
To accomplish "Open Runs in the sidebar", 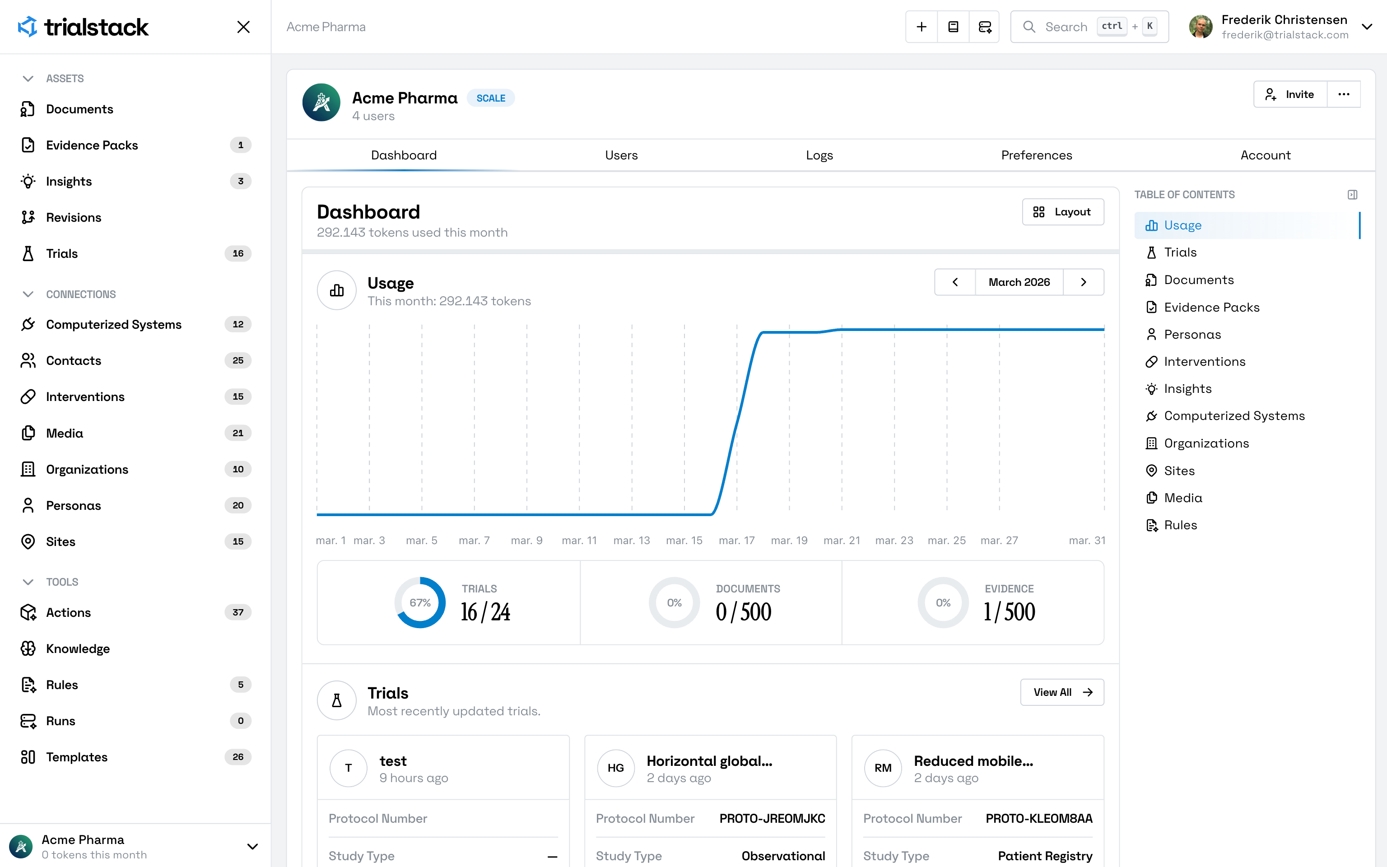I will click(x=135, y=721).
